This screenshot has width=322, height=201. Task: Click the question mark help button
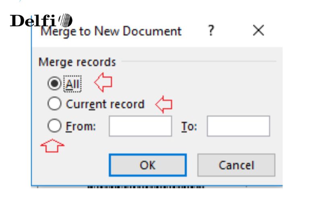point(211,31)
